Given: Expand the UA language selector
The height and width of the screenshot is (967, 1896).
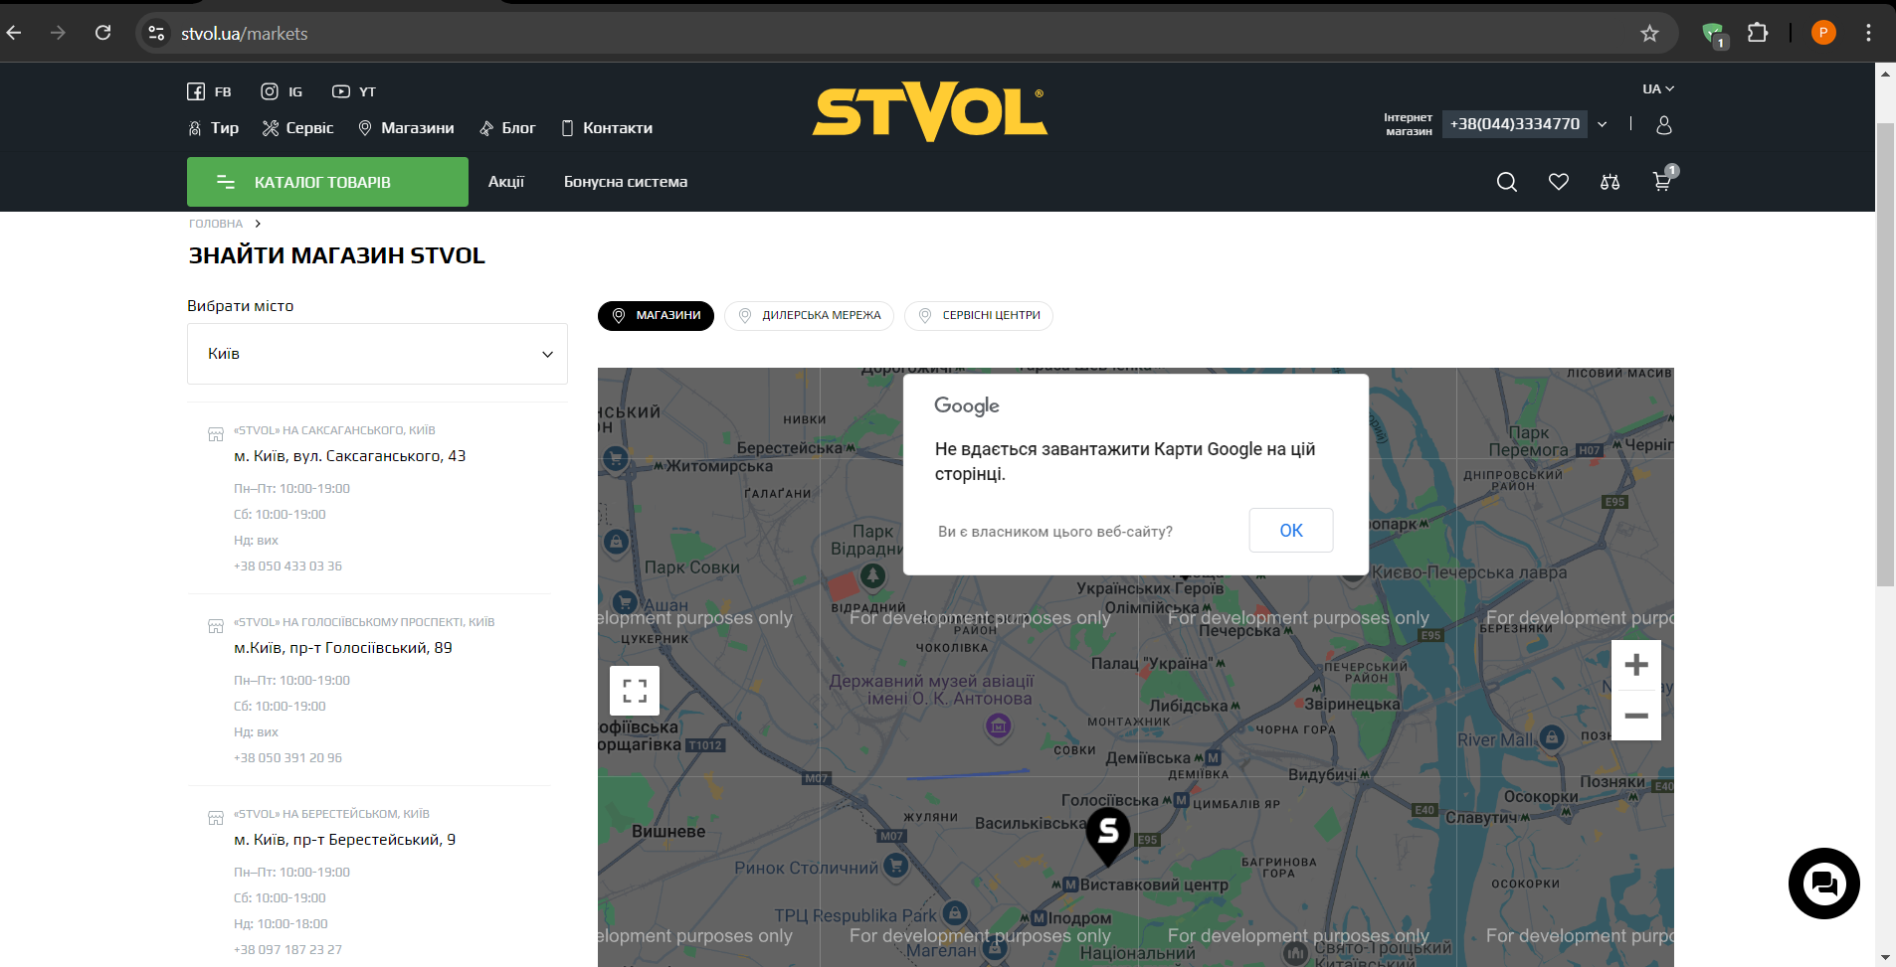Looking at the screenshot, I should tap(1658, 88).
